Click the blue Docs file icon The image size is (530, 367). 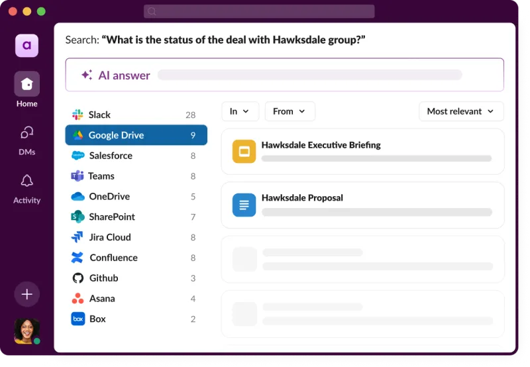pyautogui.click(x=244, y=205)
